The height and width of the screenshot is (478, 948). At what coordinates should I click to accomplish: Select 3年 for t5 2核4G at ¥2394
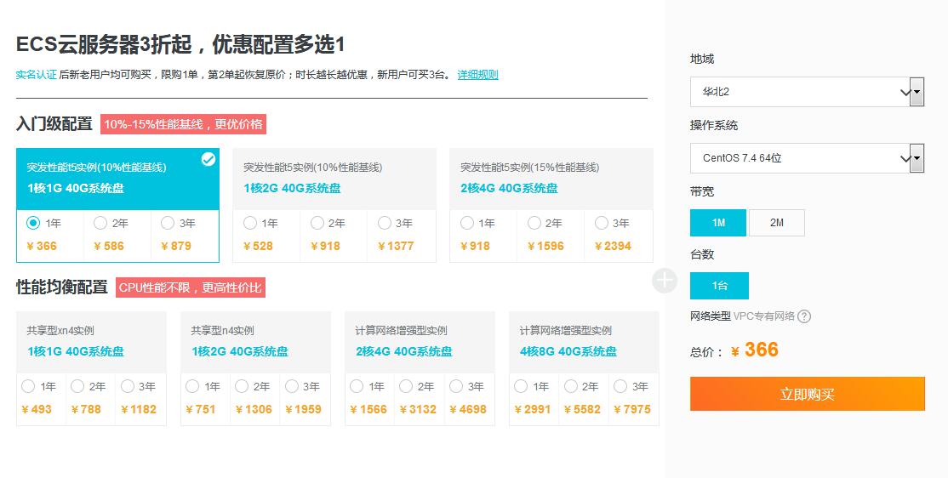[x=601, y=223]
